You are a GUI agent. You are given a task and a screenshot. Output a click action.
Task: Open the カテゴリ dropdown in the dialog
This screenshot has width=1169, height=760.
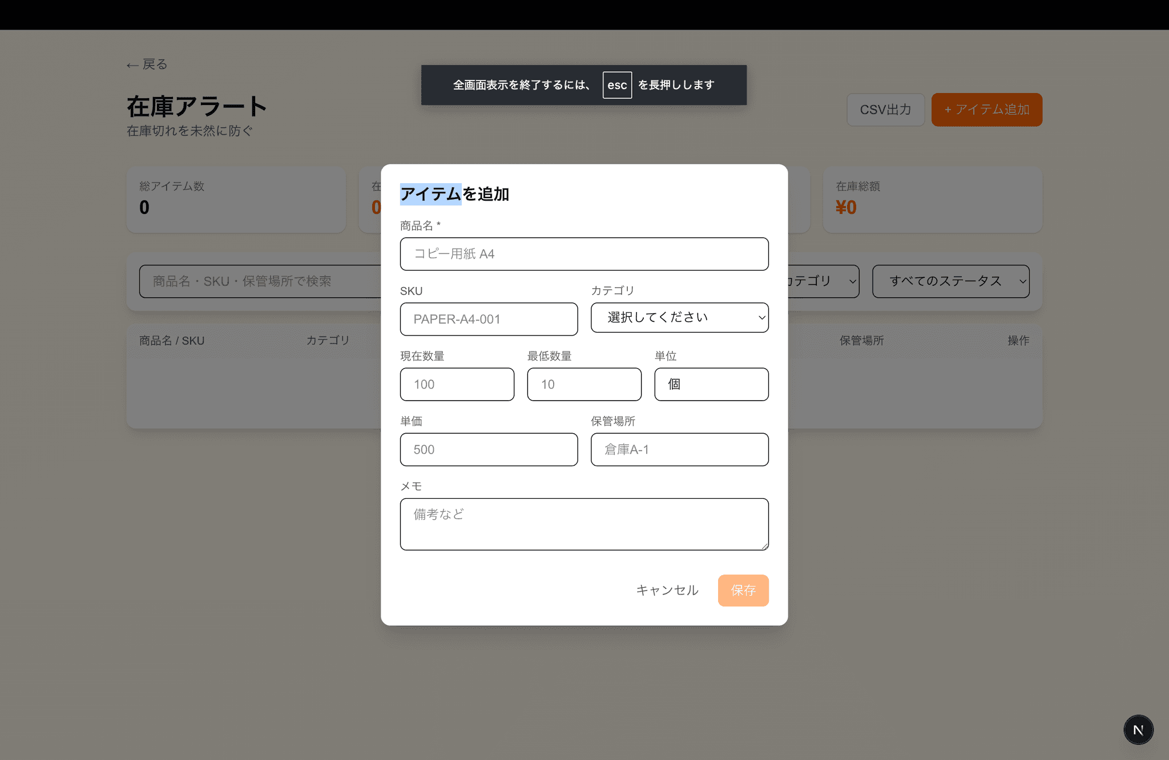click(679, 318)
